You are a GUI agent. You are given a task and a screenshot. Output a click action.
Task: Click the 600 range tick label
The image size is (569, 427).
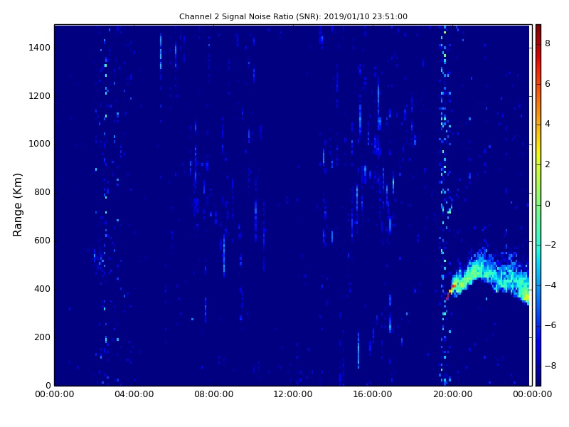[42, 241]
